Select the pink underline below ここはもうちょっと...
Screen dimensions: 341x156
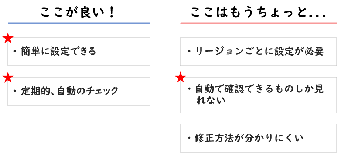point(258,23)
